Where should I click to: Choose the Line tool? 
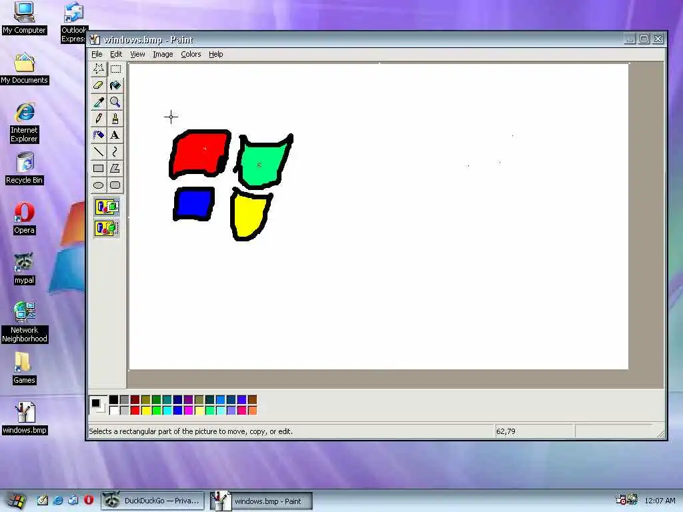[99, 151]
